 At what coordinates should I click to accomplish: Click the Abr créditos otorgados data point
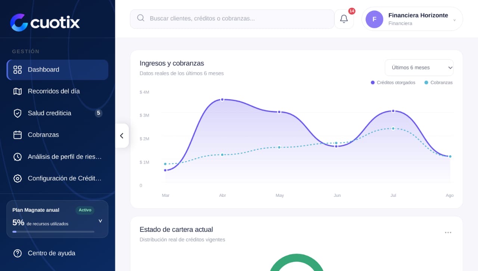(222, 100)
